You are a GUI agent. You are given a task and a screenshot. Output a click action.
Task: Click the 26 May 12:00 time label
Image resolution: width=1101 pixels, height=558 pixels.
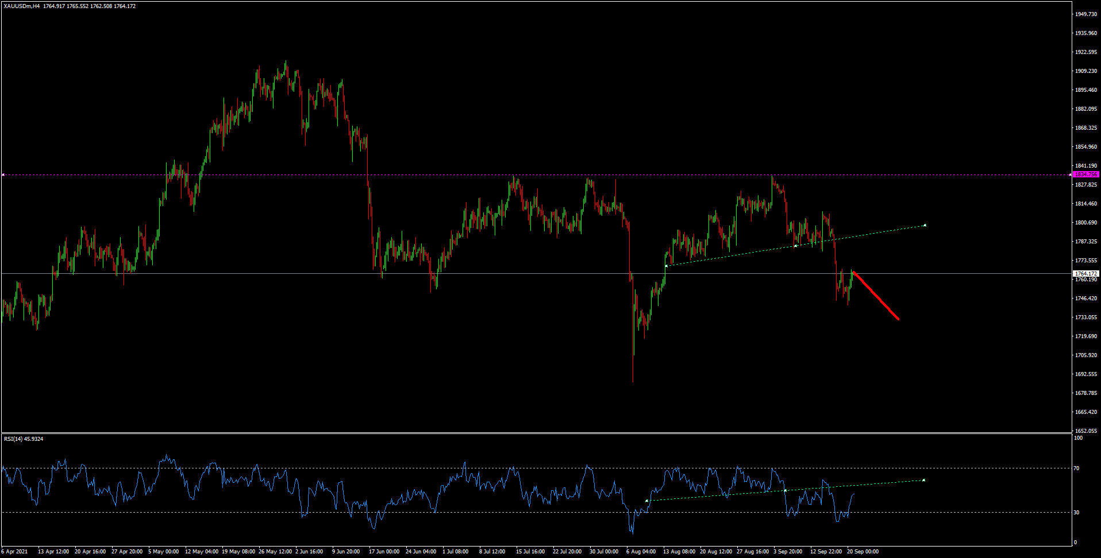point(275,552)
